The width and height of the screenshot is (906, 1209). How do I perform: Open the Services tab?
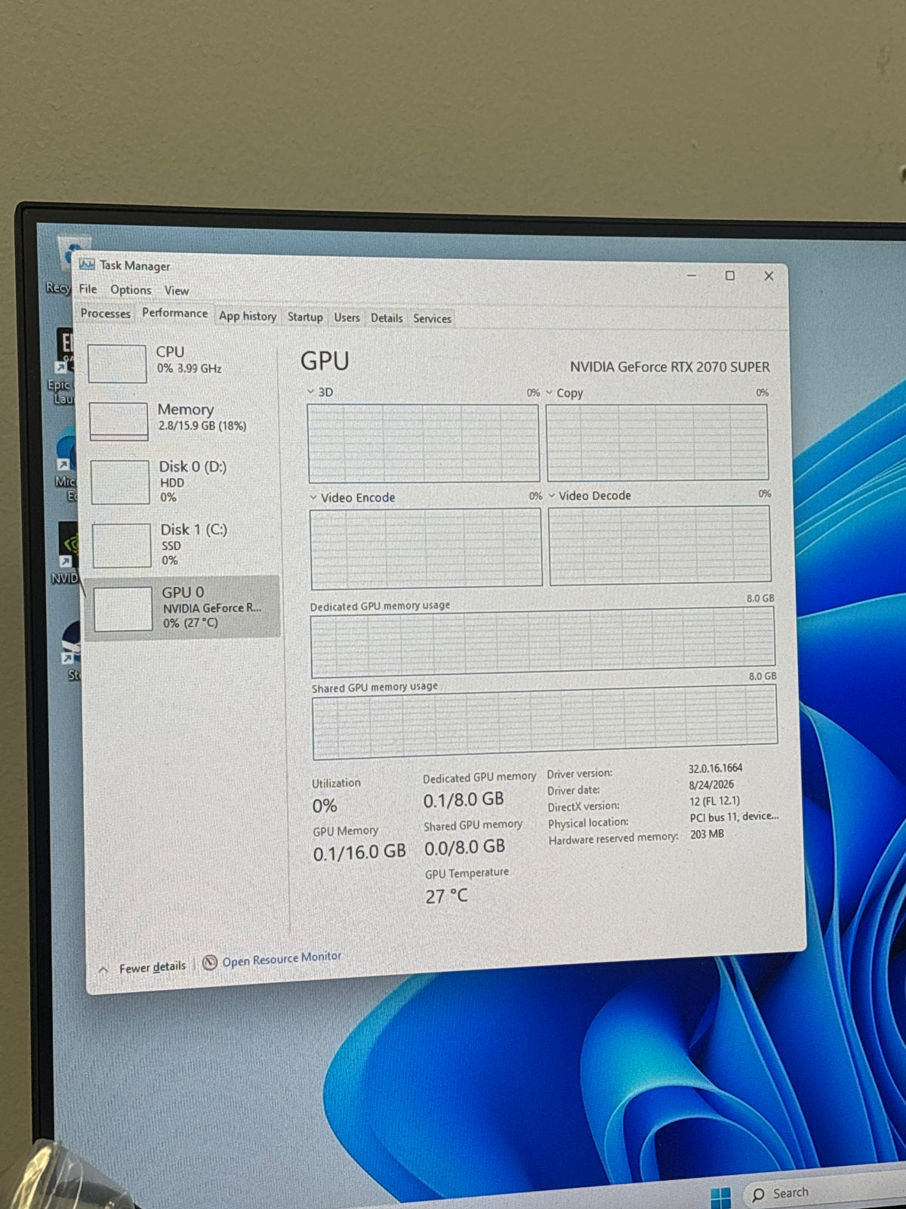(432, 319)
